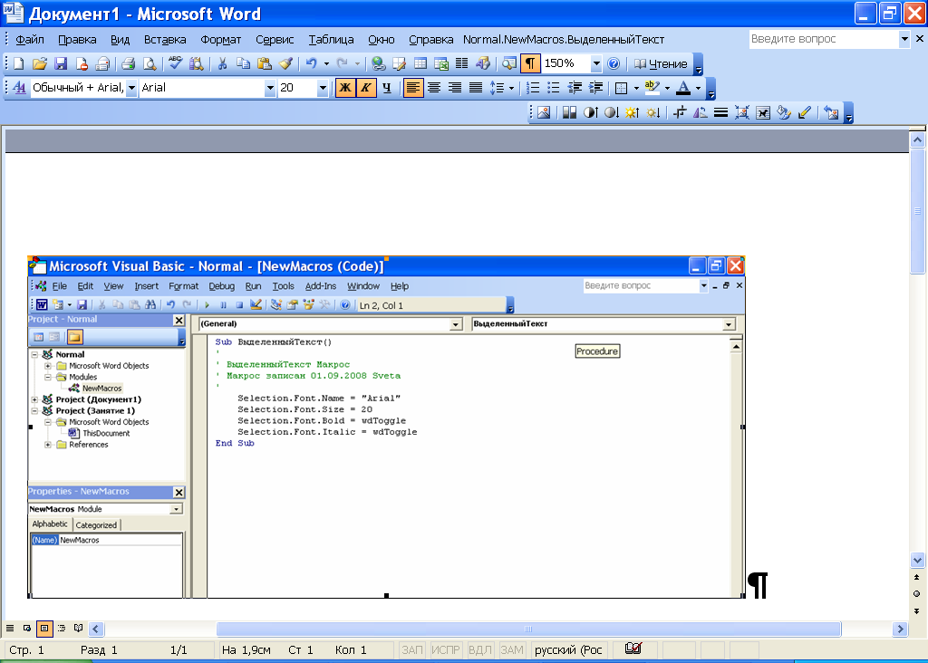This screenshot has height=663, width=928.
Task: Undo the last action in Word
Action: click(x=312, y=63)
